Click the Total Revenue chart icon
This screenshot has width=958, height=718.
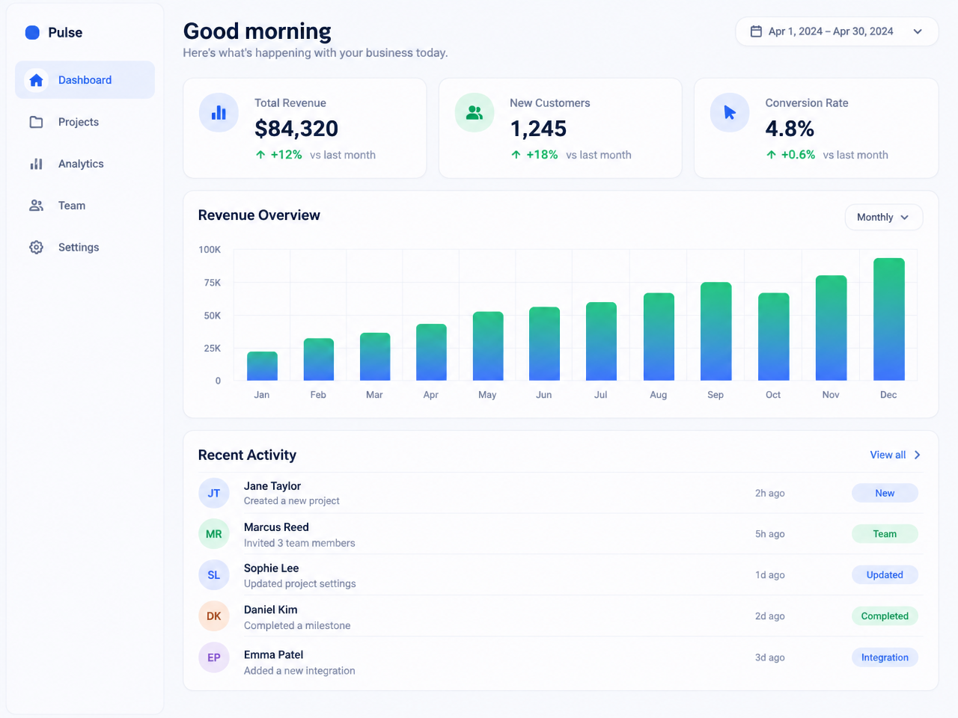tap(219, 113)
